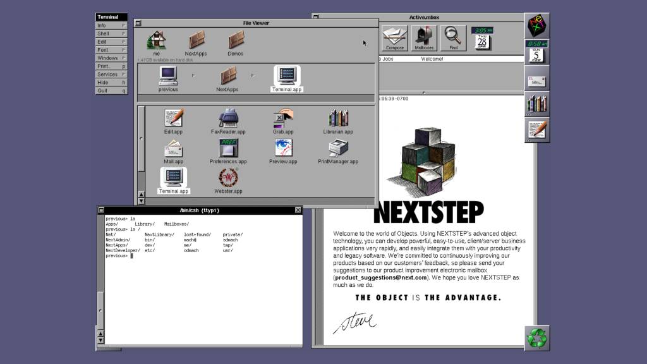647x364 pixels.
Task: Click the terminal scrollbar knob
Action: click(x=100, y=310)
